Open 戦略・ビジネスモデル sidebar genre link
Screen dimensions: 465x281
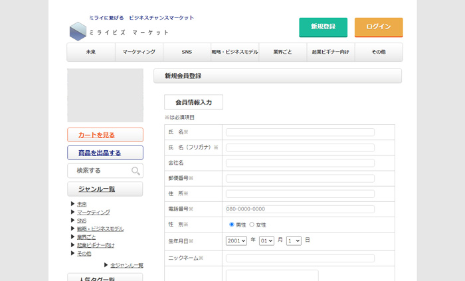coord(100,229)
